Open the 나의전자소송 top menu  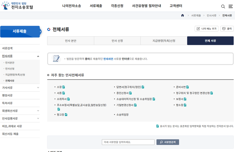pyautogui.click(x=72, y=6)
